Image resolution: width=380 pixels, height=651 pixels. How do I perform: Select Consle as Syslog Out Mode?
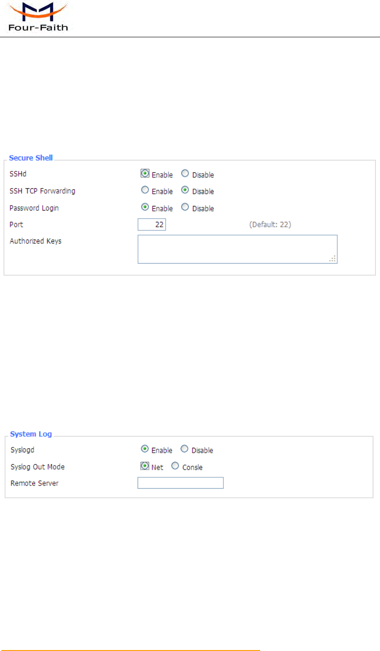(175, 466)
